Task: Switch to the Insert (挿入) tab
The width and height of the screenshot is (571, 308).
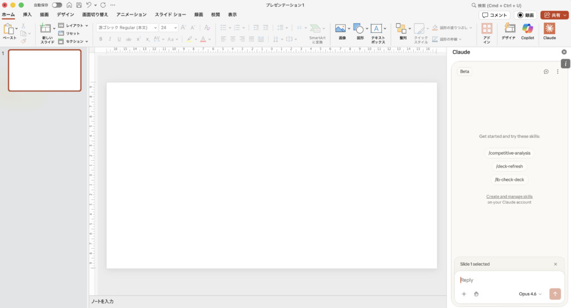Action: [27, 15]
